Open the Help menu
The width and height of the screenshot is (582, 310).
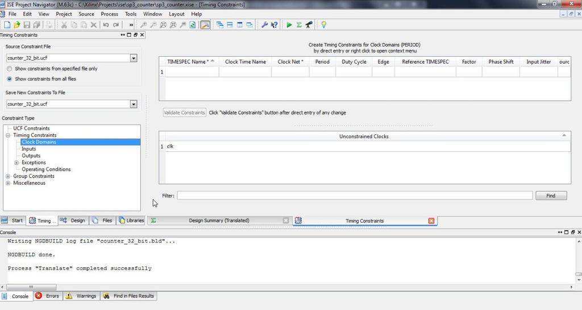(196, 14)
